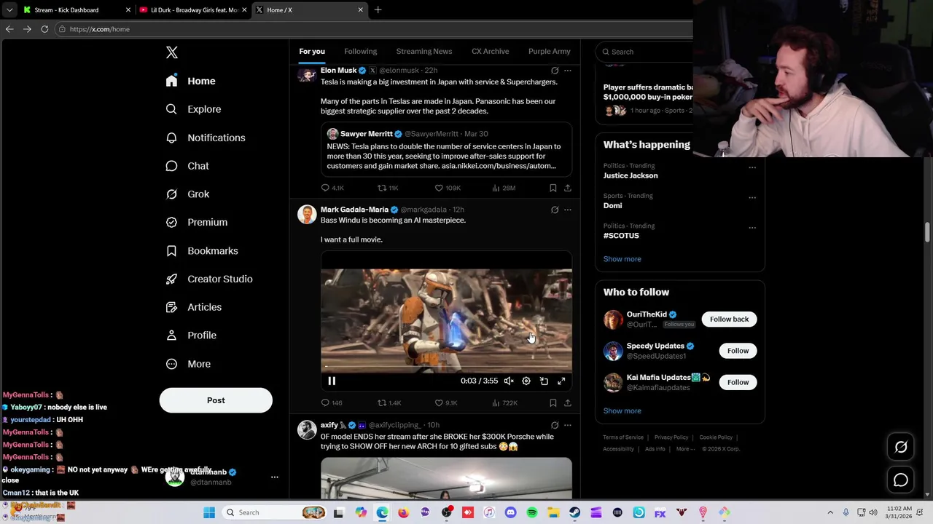Screen dimensions: 933x524
Task: View analytics on Elon Musk's post
Action: pos(504,188)
